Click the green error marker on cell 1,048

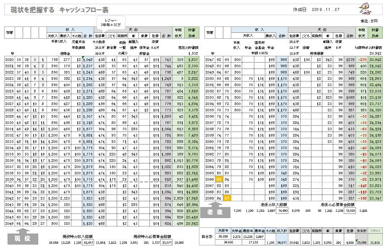[x=84, y=58]
